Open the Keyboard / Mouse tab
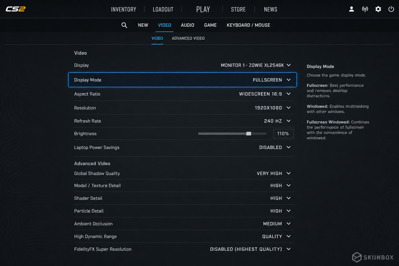The image size is (399, 266). tap(248, 25)
